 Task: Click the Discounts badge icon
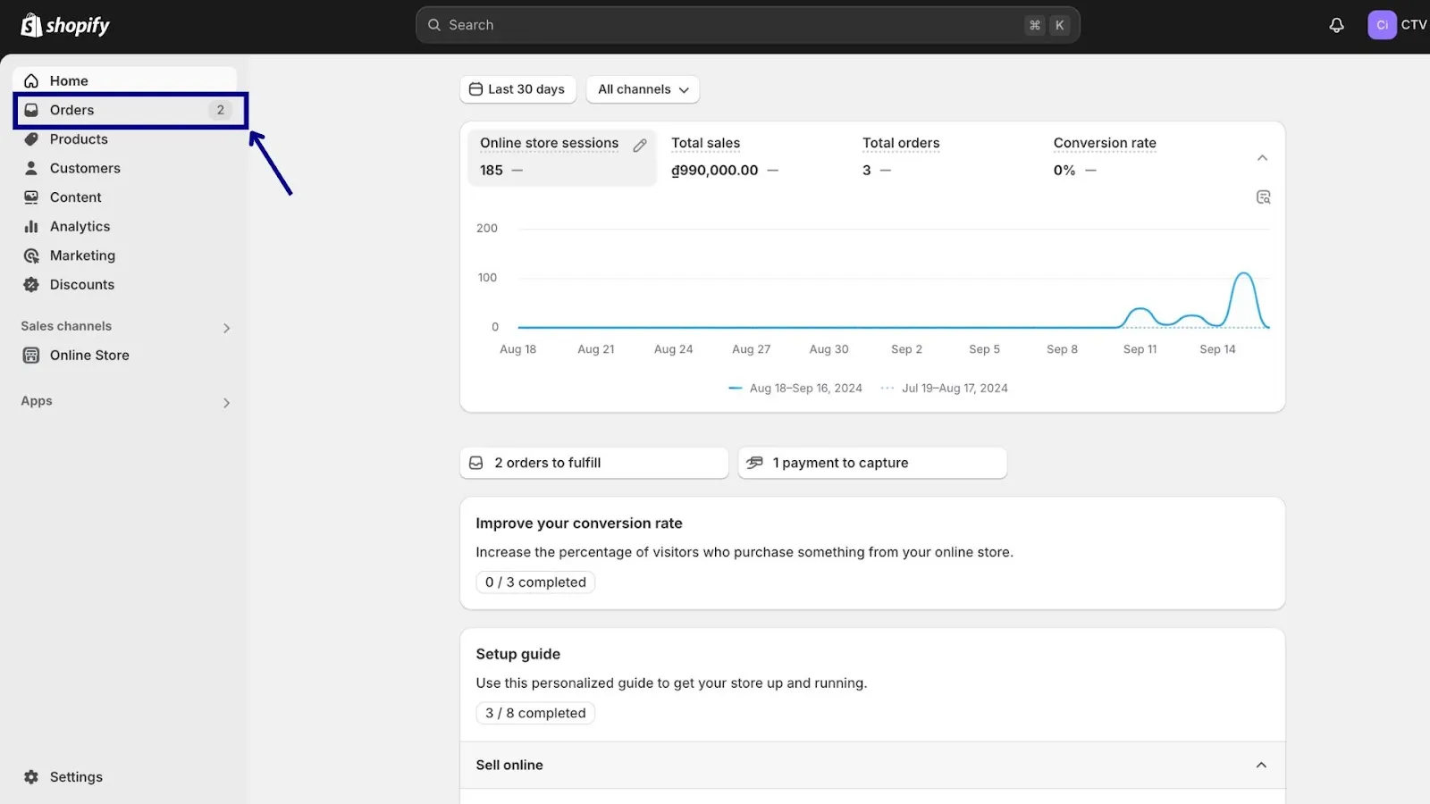(31, 285)
